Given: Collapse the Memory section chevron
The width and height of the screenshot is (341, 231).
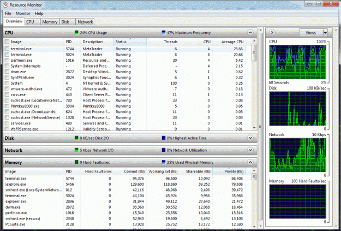Looking at the screenshot, I should tap(250, 162).
